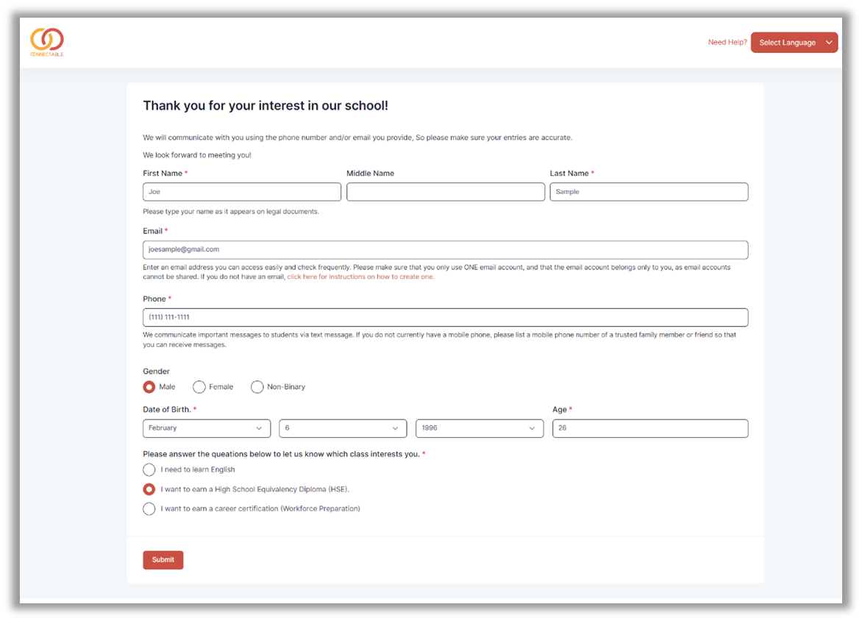Expand the February month dropdown

(207, 428)
